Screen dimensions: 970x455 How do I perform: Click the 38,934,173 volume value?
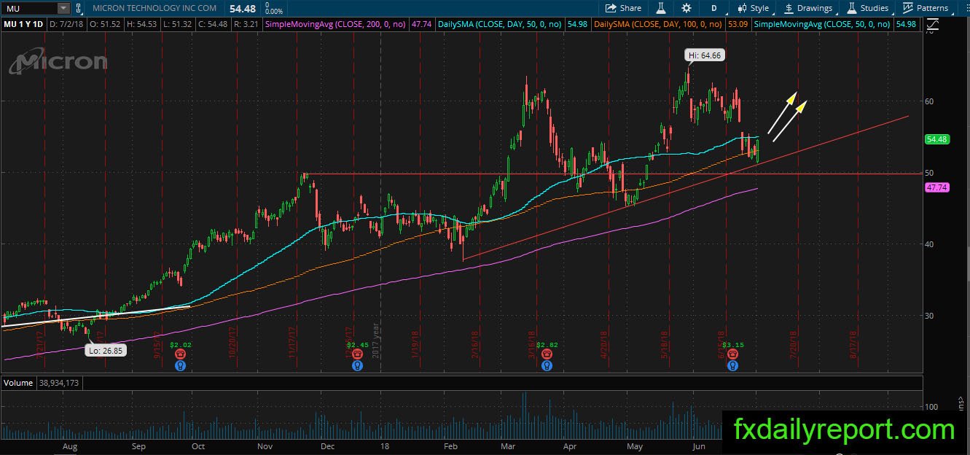[x=58, y=382]
